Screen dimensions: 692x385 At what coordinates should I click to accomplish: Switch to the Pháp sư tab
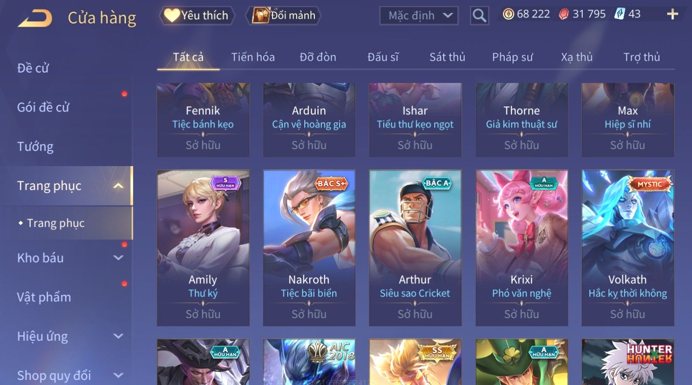point(513,57)
